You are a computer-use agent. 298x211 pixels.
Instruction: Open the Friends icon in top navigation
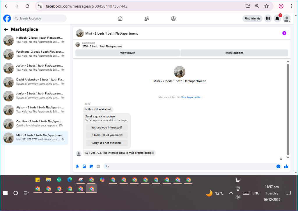pos(147,19)
